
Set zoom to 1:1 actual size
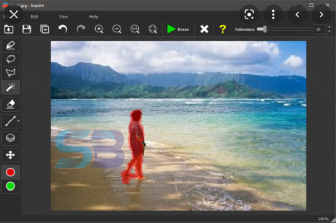[x=135, y=29]
